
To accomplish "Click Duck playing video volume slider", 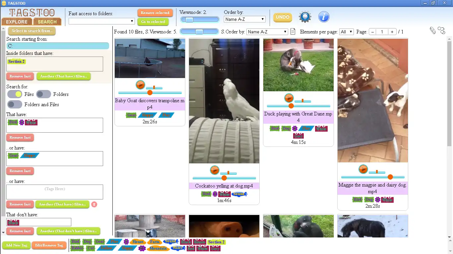I will tap(303, 101).
